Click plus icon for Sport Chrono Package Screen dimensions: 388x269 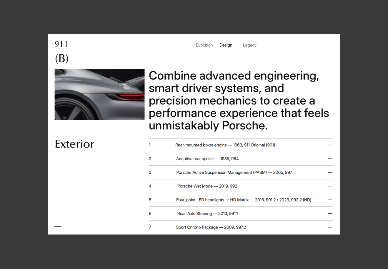(x=330, y=227)
